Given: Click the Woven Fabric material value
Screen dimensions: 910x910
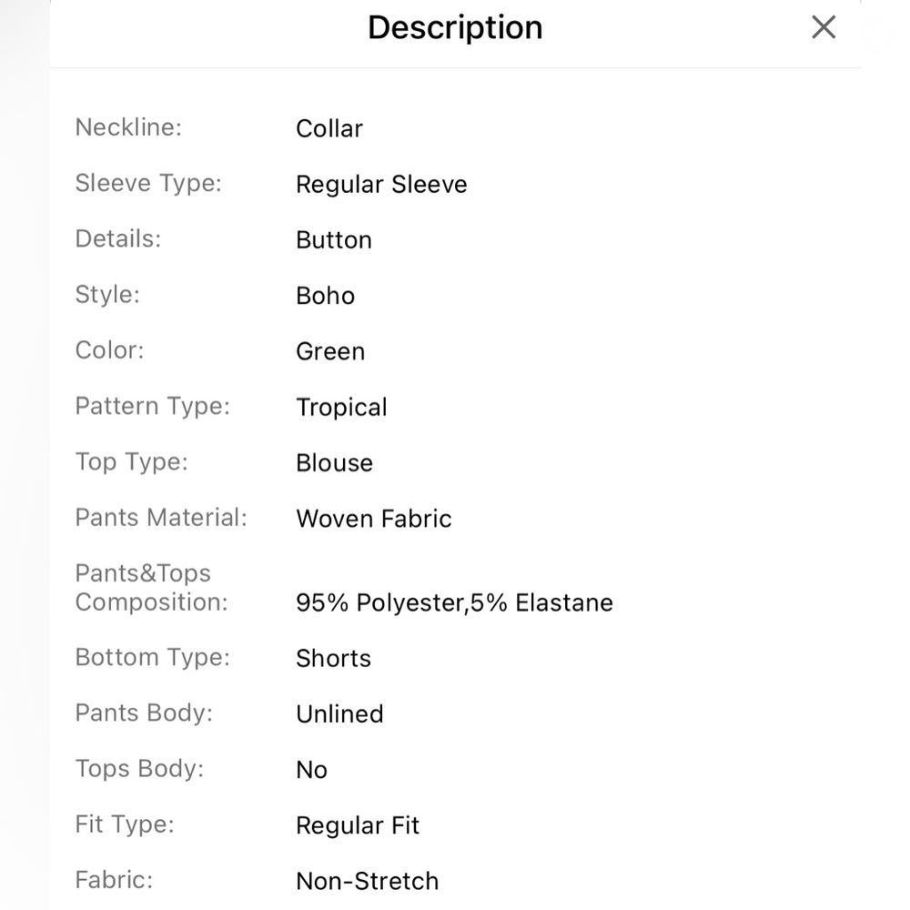Looking at the screenshot, I should (374, 519).
